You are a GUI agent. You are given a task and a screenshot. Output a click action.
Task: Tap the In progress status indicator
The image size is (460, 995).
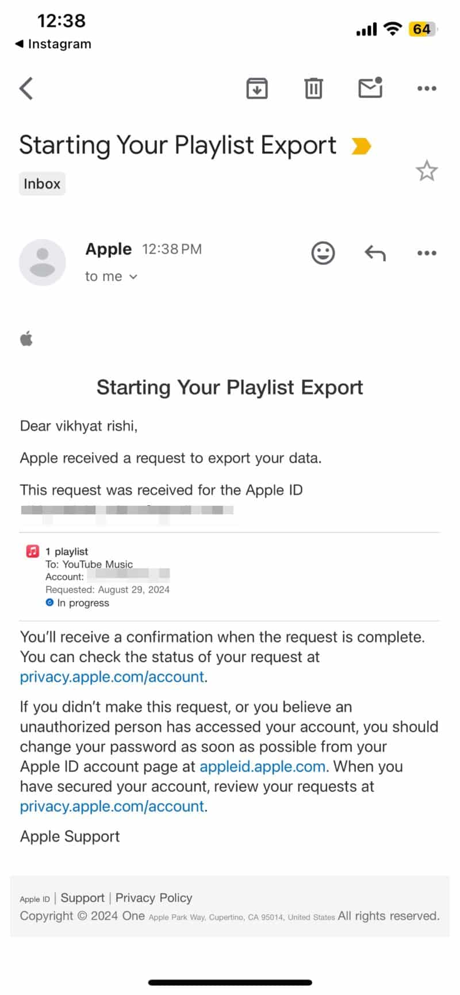click(49, 602)
